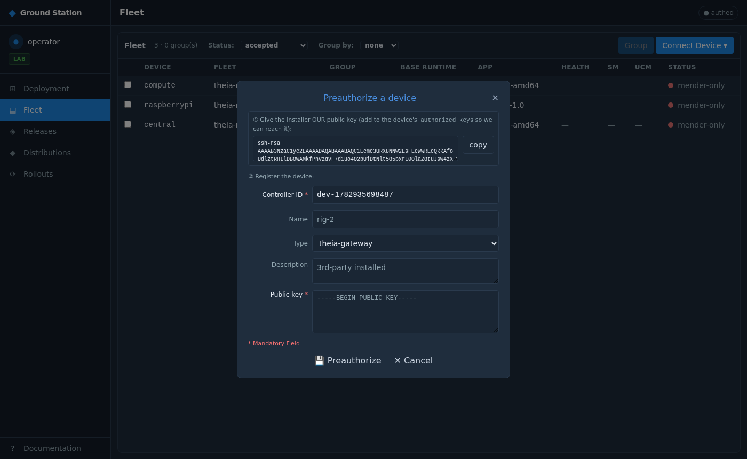This screenshot has height=459, width=747.
Task: Click the LAB badge under operator
Action: coord(19,59)
